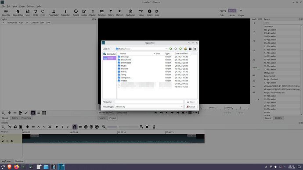Toggle the Playlist panel from toolbar

pyautogui.click(x=92, y=13)
